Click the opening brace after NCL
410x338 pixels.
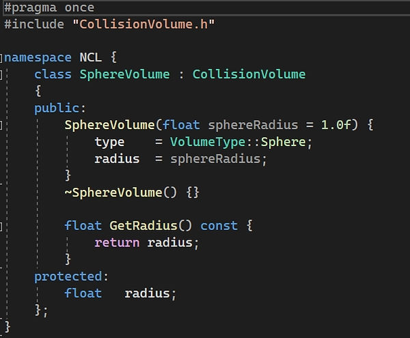pyautogui.click(x=113, y=57)
